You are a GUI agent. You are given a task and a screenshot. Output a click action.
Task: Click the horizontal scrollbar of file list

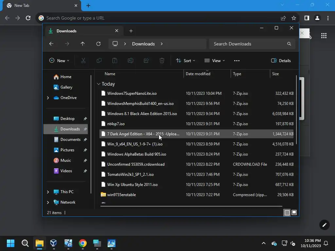(x=191, y=206)
